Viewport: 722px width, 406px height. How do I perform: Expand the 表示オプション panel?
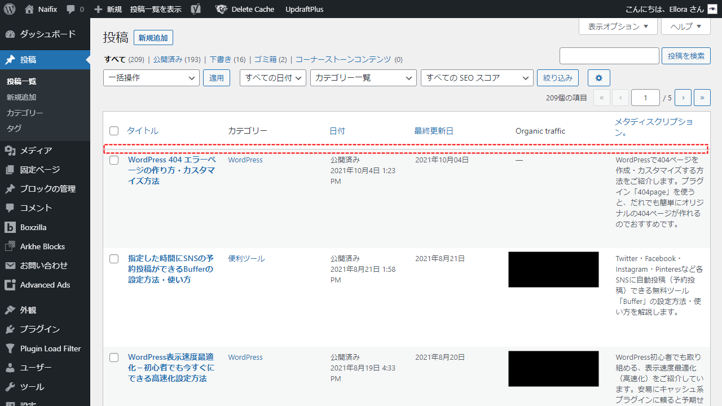[x=618, y=27]
